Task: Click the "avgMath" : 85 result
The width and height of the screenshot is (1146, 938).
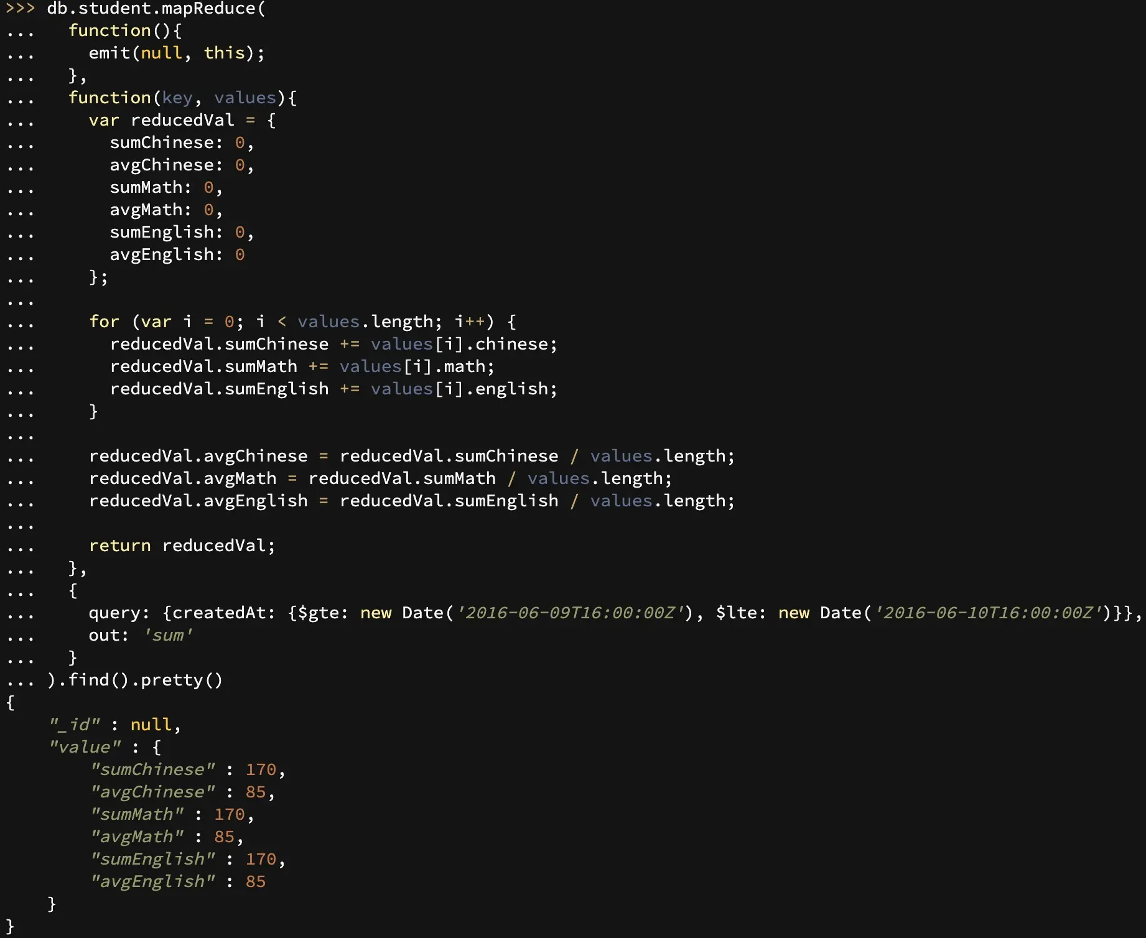Action: pyautogui.click(x=167, y=837)
